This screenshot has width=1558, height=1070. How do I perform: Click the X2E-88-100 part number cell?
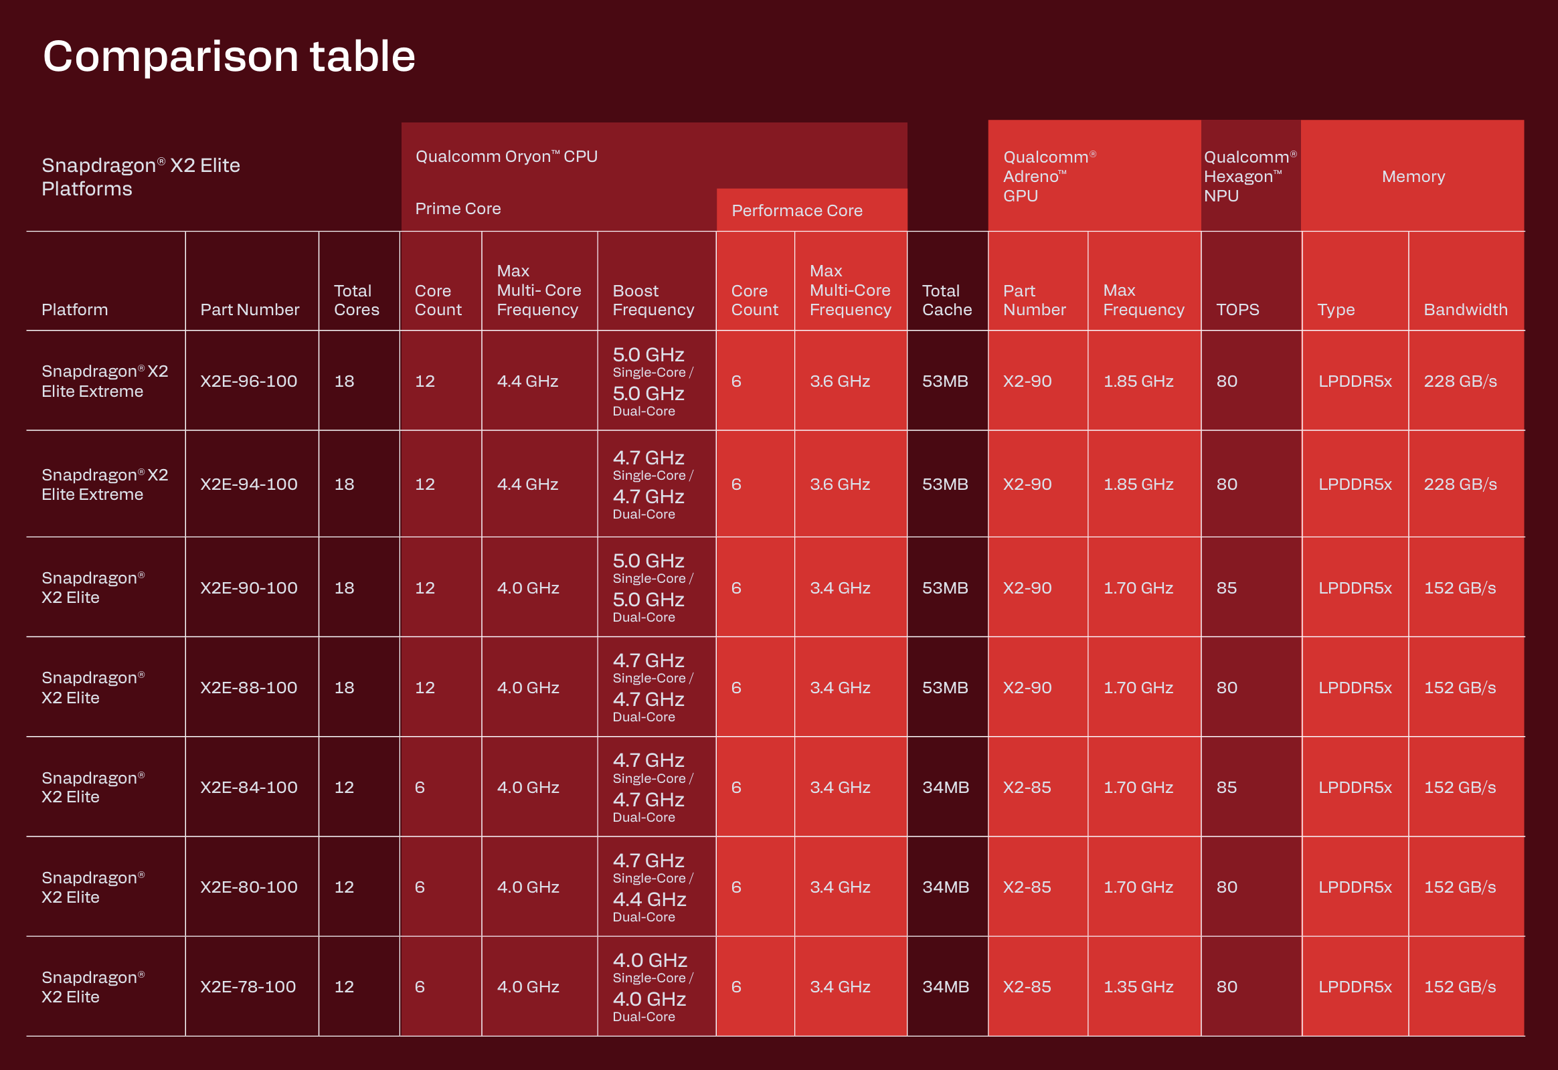pos(249,687)
